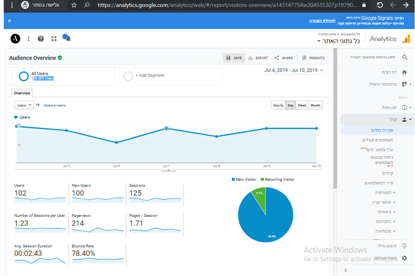Switch graph interval to Week
The width and height of the screenshot is (415, 276).
pyautogui.click(x=302, y=105)
